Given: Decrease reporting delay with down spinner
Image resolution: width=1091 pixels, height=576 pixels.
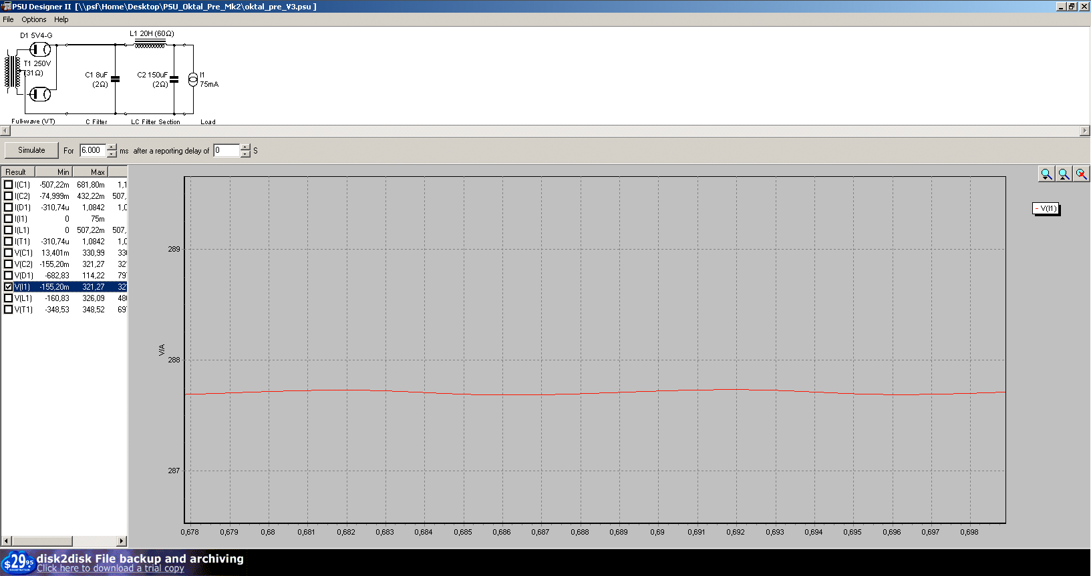Looking at the screenshot, I should click(x=245, y=154).
